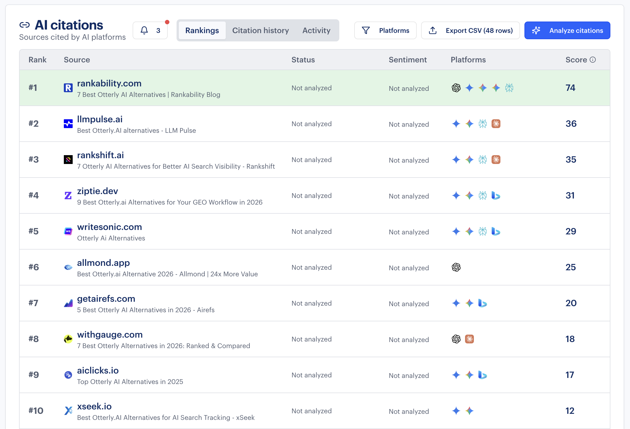The width and height of the screenshot is (630, 429).
Task: Open the notifications bell showing 3
Action: click(x=150, y=30)
